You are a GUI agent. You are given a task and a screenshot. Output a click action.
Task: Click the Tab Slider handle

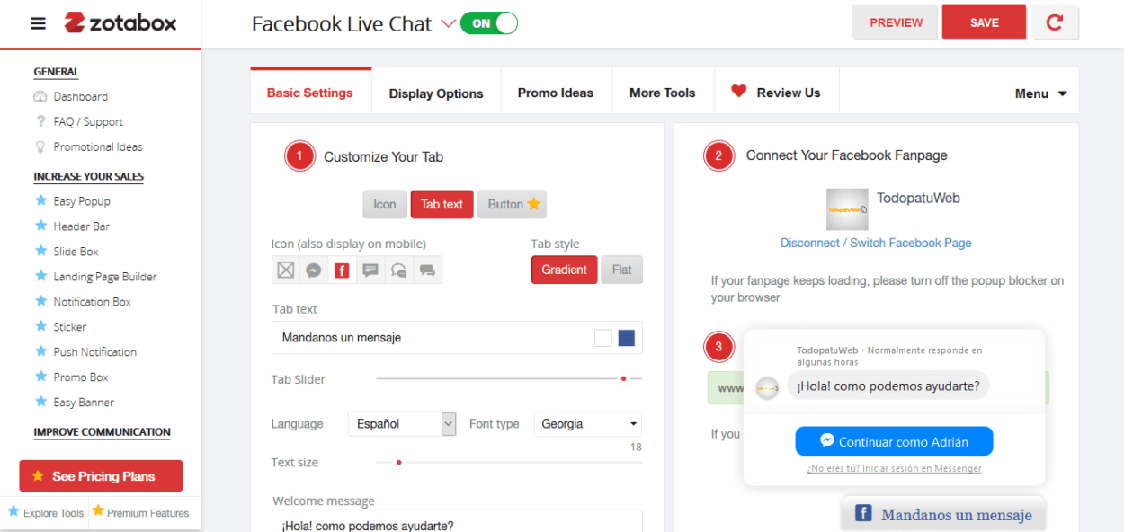pyautogui.click(x=623, y=378)
